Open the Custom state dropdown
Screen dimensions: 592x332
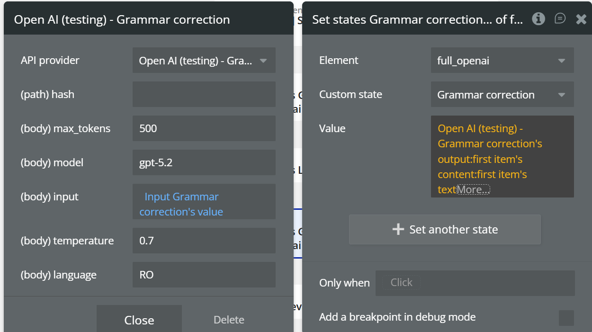(x=502, y=94)
